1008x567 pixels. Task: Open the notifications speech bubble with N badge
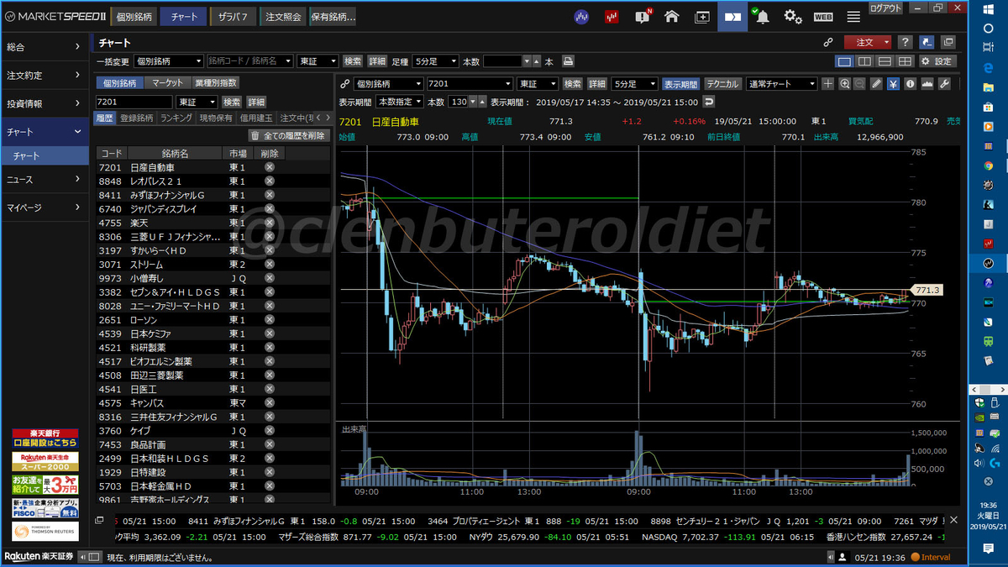tap(643, 16)
